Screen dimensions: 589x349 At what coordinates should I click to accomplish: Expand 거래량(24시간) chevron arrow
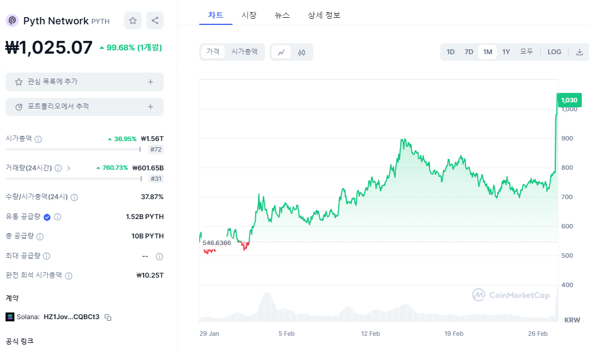tap(69, 168)
